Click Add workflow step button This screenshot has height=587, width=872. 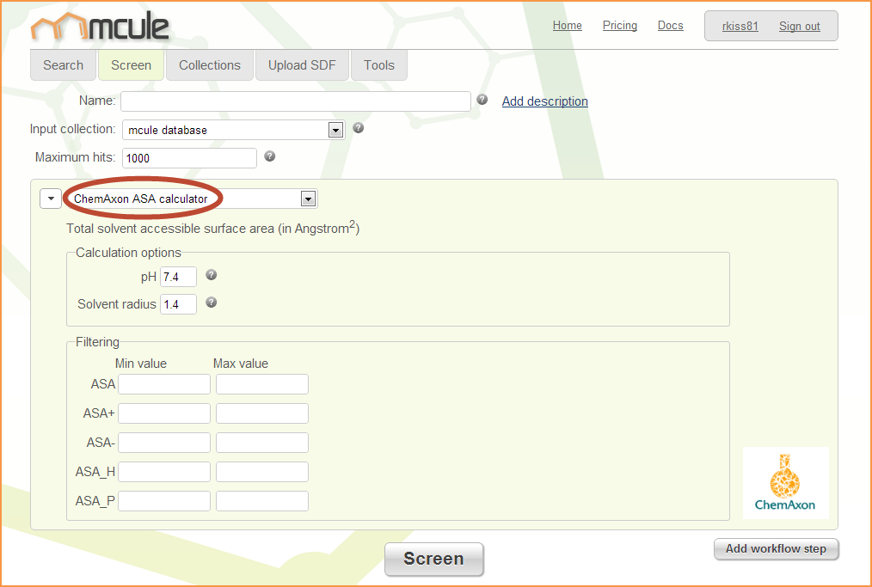click(775, 549)
